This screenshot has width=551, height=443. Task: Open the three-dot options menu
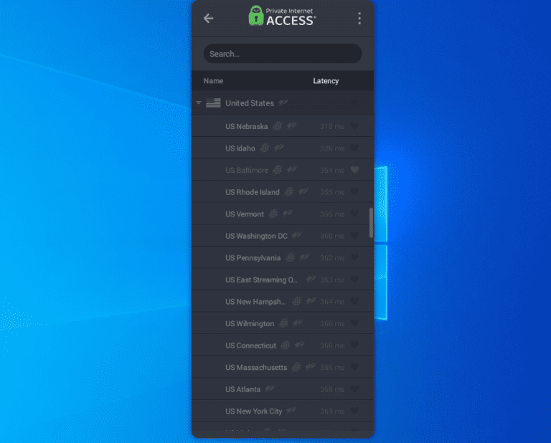click(x=359, y=18)
